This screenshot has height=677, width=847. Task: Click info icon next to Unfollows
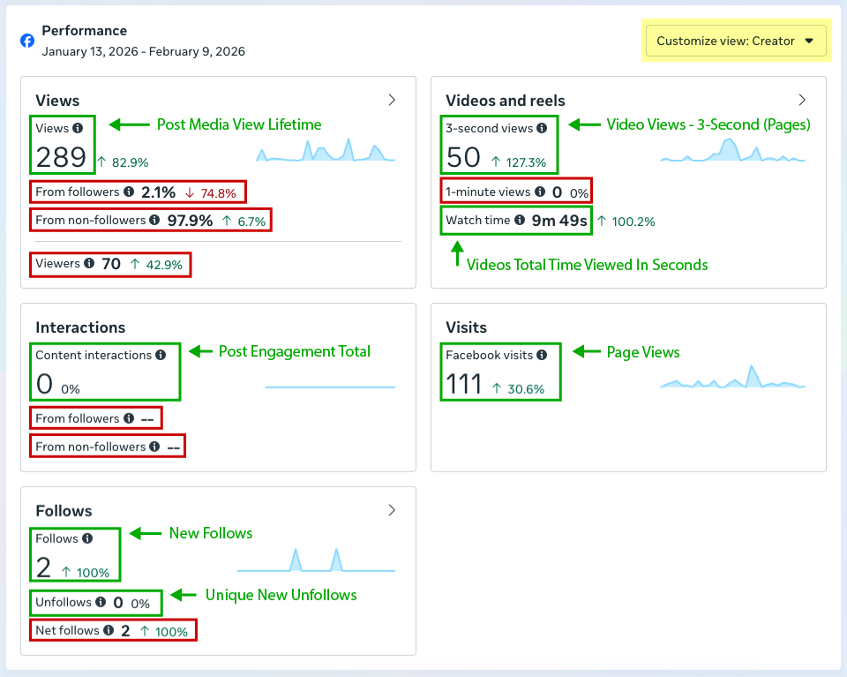pos(101,603)
